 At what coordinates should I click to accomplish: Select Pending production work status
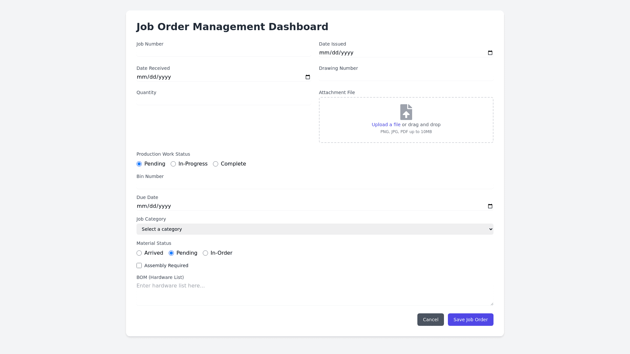[x=139, y=164]
